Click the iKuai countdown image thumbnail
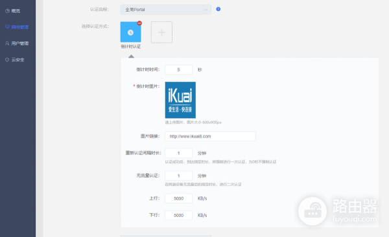The image size is (389, 237). coord(180,100)
